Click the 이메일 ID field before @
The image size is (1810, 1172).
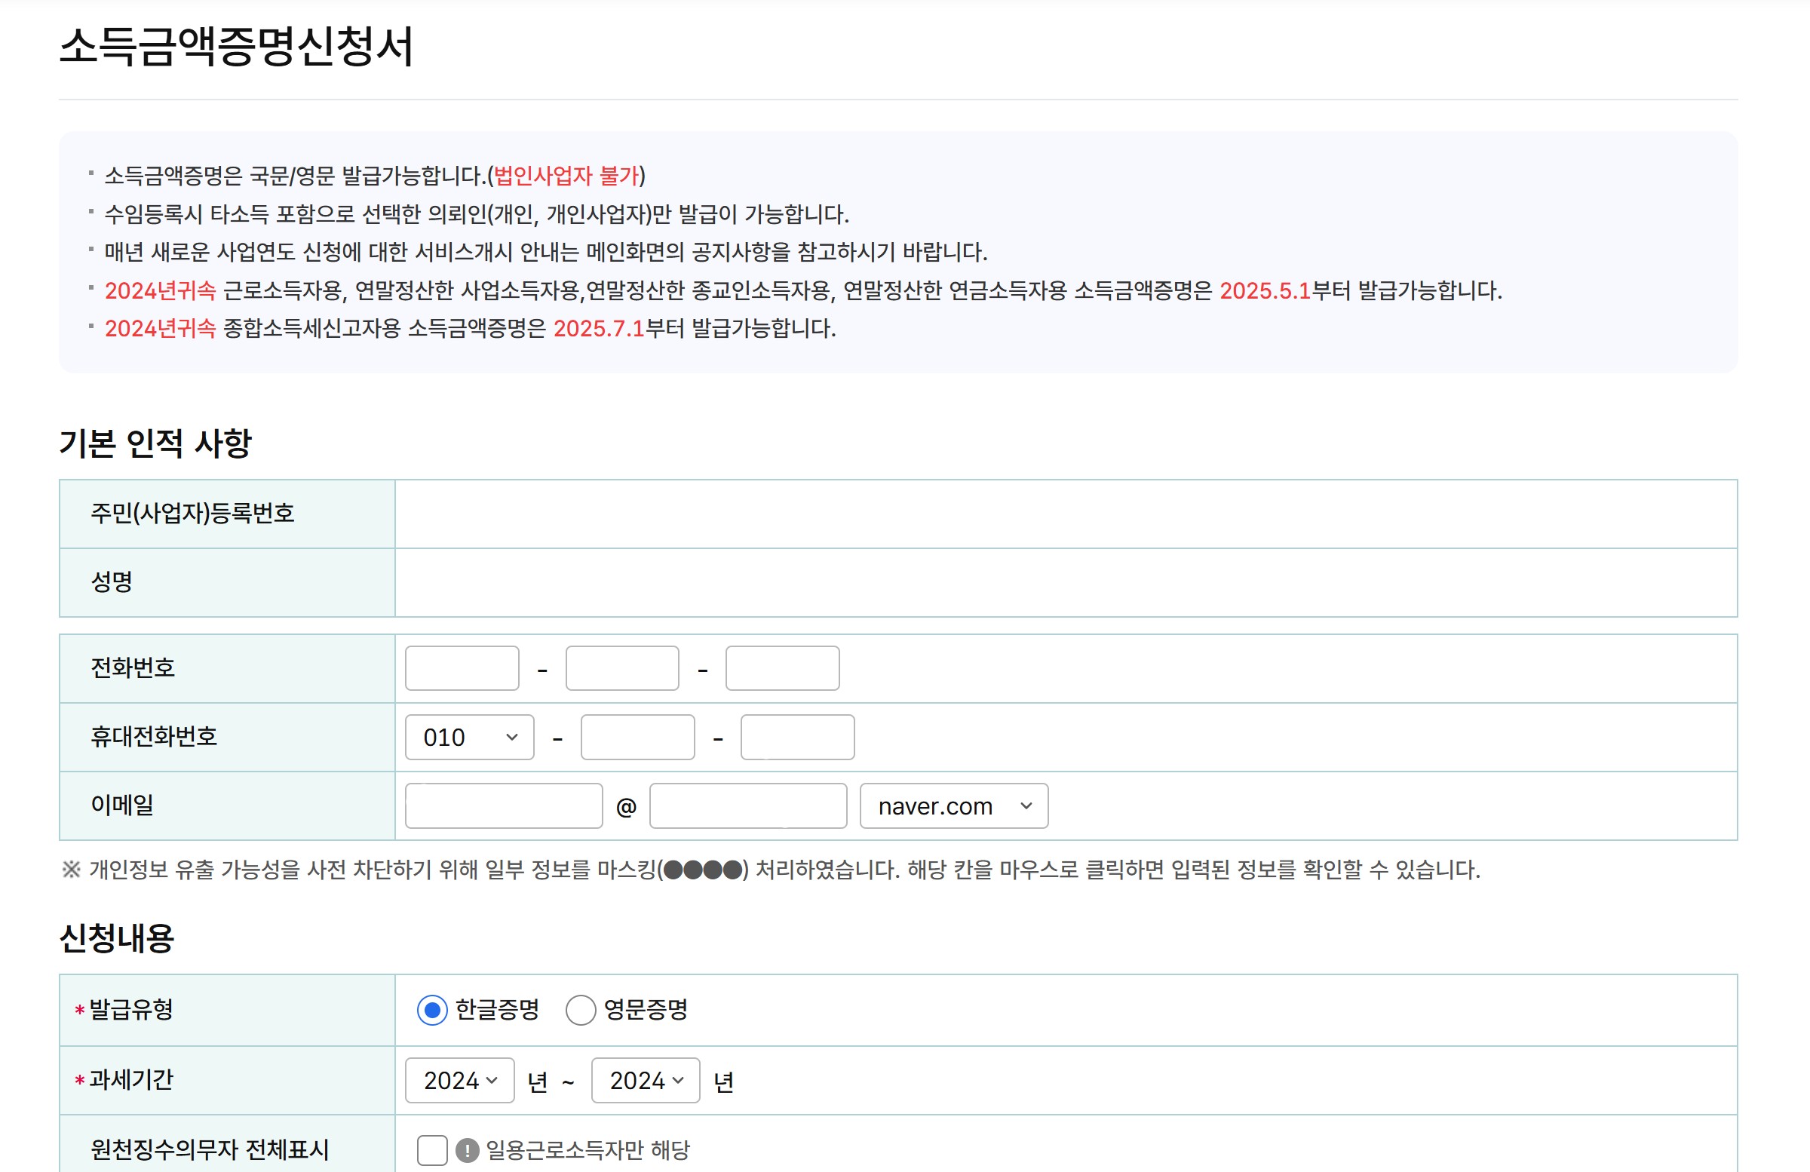click(x=504, y=806)
